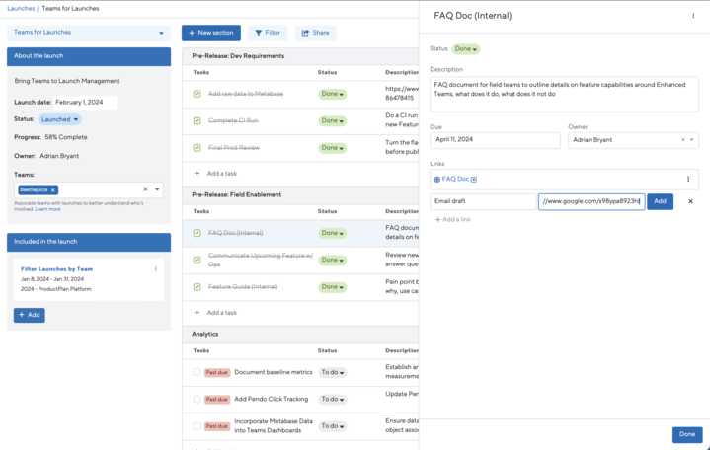Open Launches in the breadcrumb
710x450 pixels.
pyautogui.click(x=21, y=8)
